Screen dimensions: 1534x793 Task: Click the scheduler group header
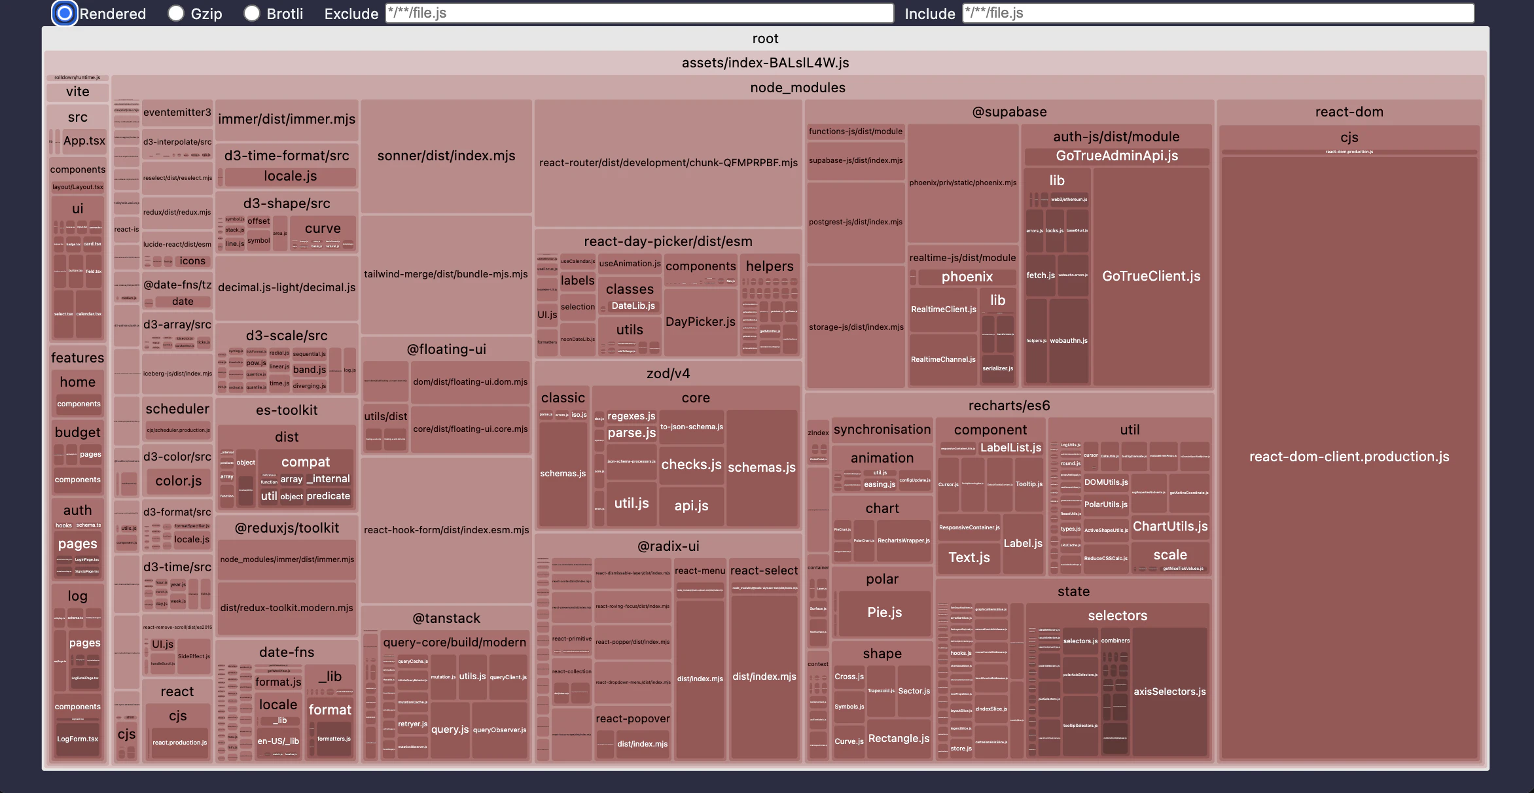click(177, 409)
